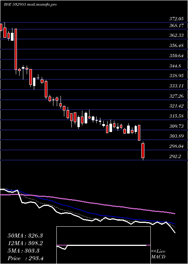Click the 298.04 price axis label
This screenshot has width=188, height=264.
pyautogui.click(x=176, y=146)
